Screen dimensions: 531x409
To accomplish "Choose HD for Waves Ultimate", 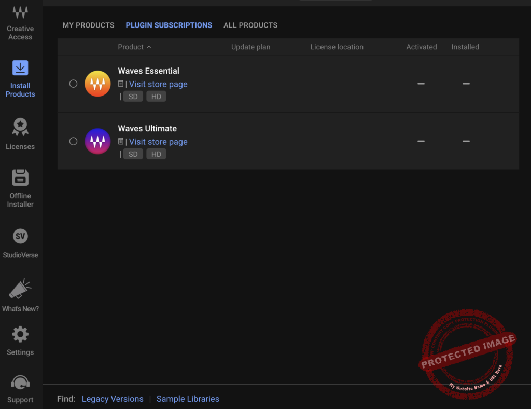I will click(x=156, y=154).
